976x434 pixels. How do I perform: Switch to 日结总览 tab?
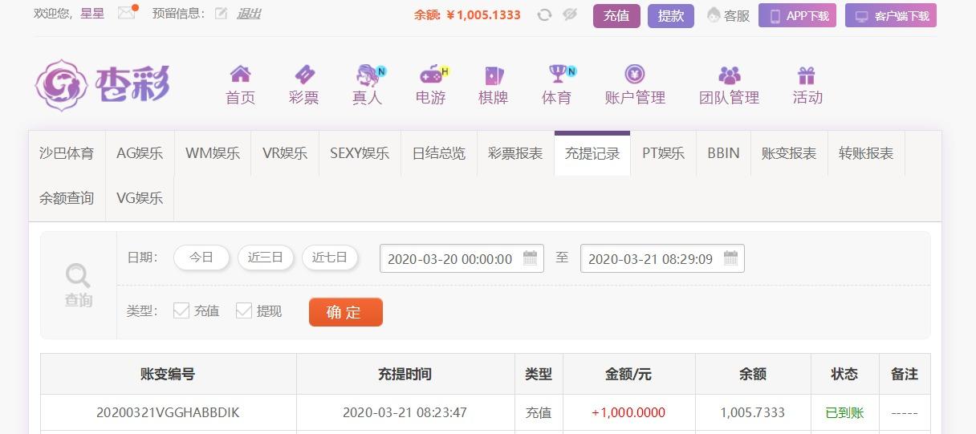439,153
